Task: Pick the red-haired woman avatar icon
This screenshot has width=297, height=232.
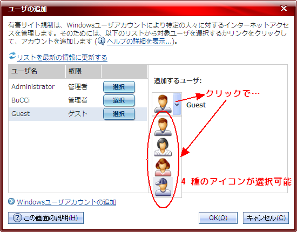Action: 163,167
